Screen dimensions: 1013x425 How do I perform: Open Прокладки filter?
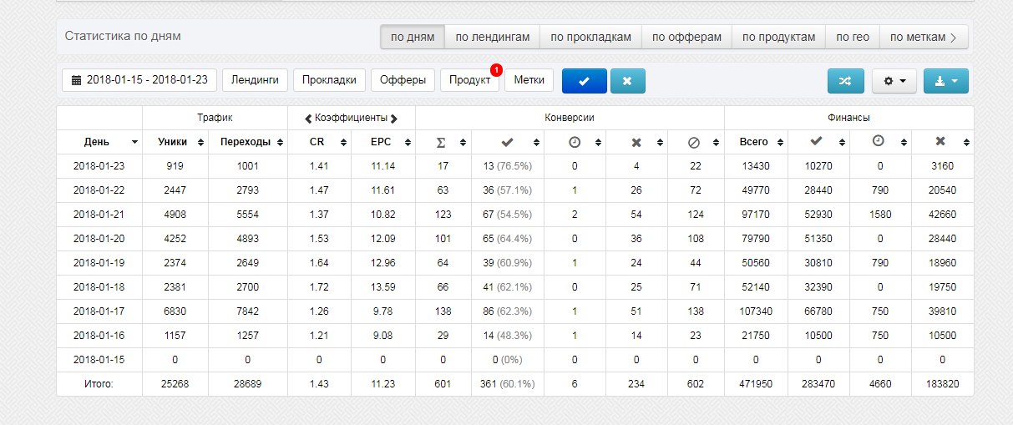point(329,80)
